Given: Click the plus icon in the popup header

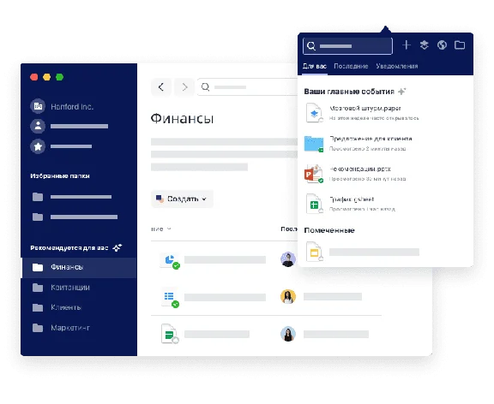Looking at the screenshot, I should point(407,45).
